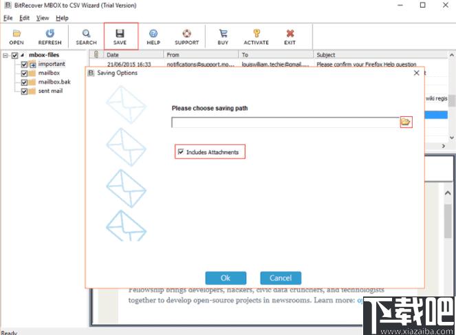The width and height of the screenshot is (456, 335).
Task: Sort by the From column header
Action: tap(201, 54)
